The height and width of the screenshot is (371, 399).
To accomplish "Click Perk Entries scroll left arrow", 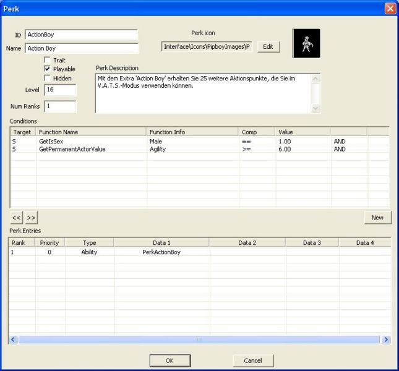I will click(13, 339).
